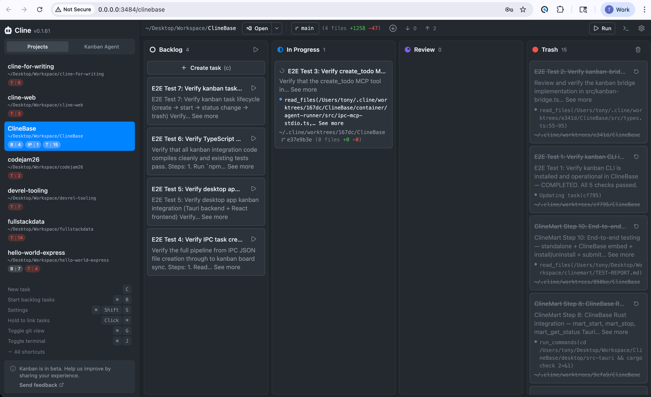This screenshot has width=651, height=397.
Task: Click the fetch download circle icon
Action: 393,28
